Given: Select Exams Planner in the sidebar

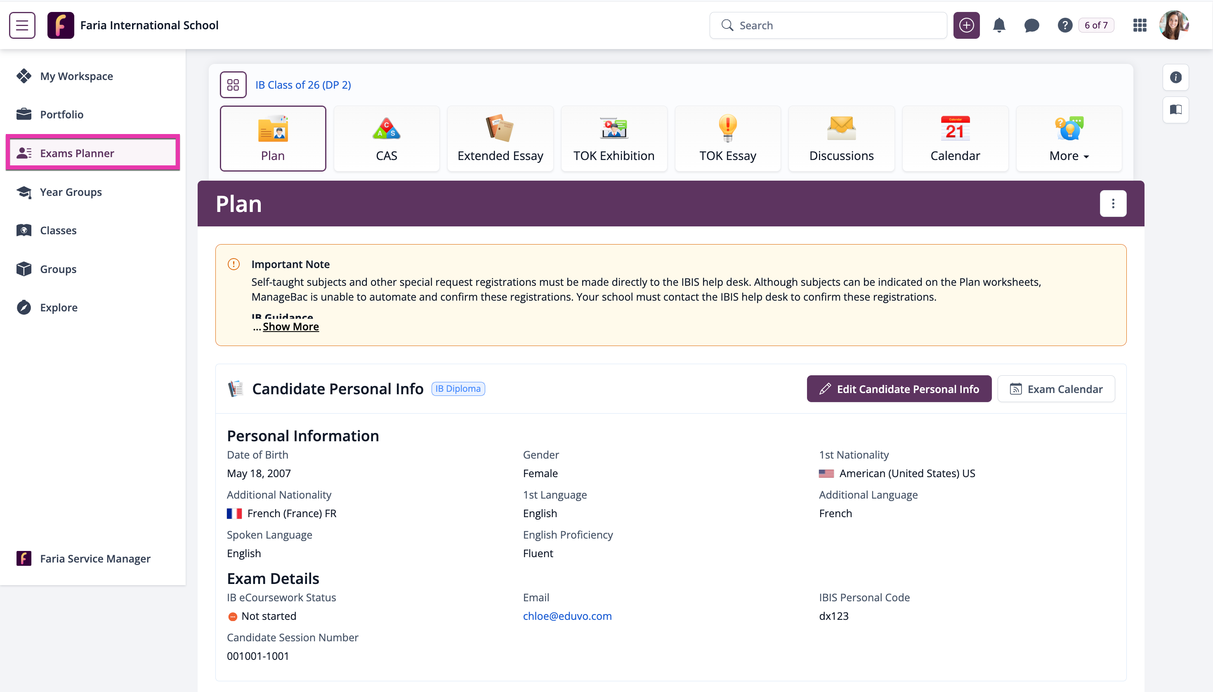Looking at the screenshot, I should (x=93, y=153).
